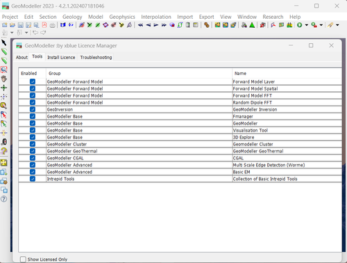Click the brown chain link toolbar icon
This screenshot has height=263, width=347.
click(x=207, y=25)
